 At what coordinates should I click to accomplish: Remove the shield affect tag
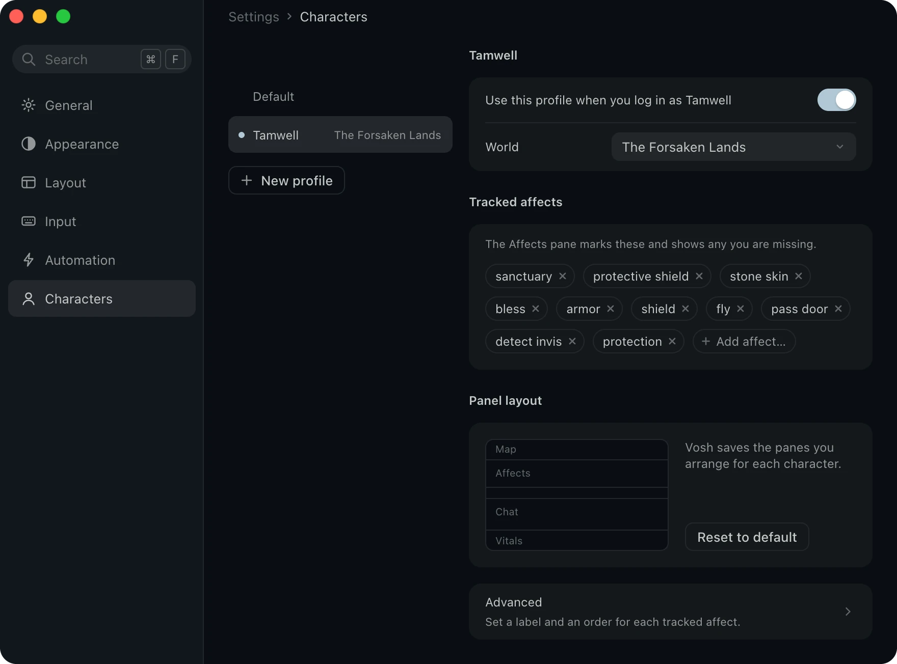pyautogui.click(x=685, y=309)
